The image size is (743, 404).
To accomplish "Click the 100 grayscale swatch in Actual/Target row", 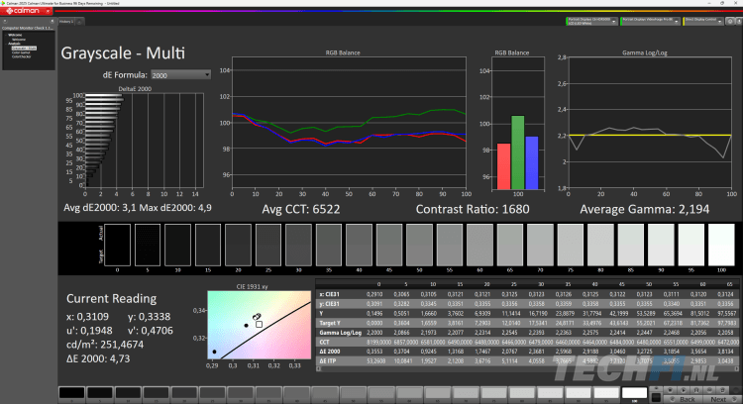I will click(721, 245).
